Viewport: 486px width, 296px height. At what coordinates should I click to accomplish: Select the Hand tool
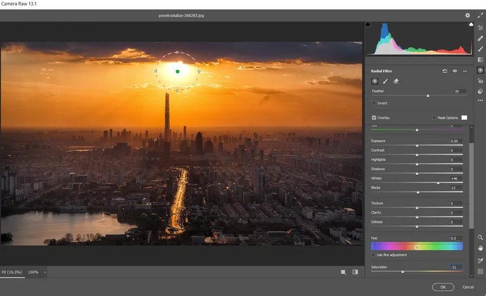tap(480, 248)
